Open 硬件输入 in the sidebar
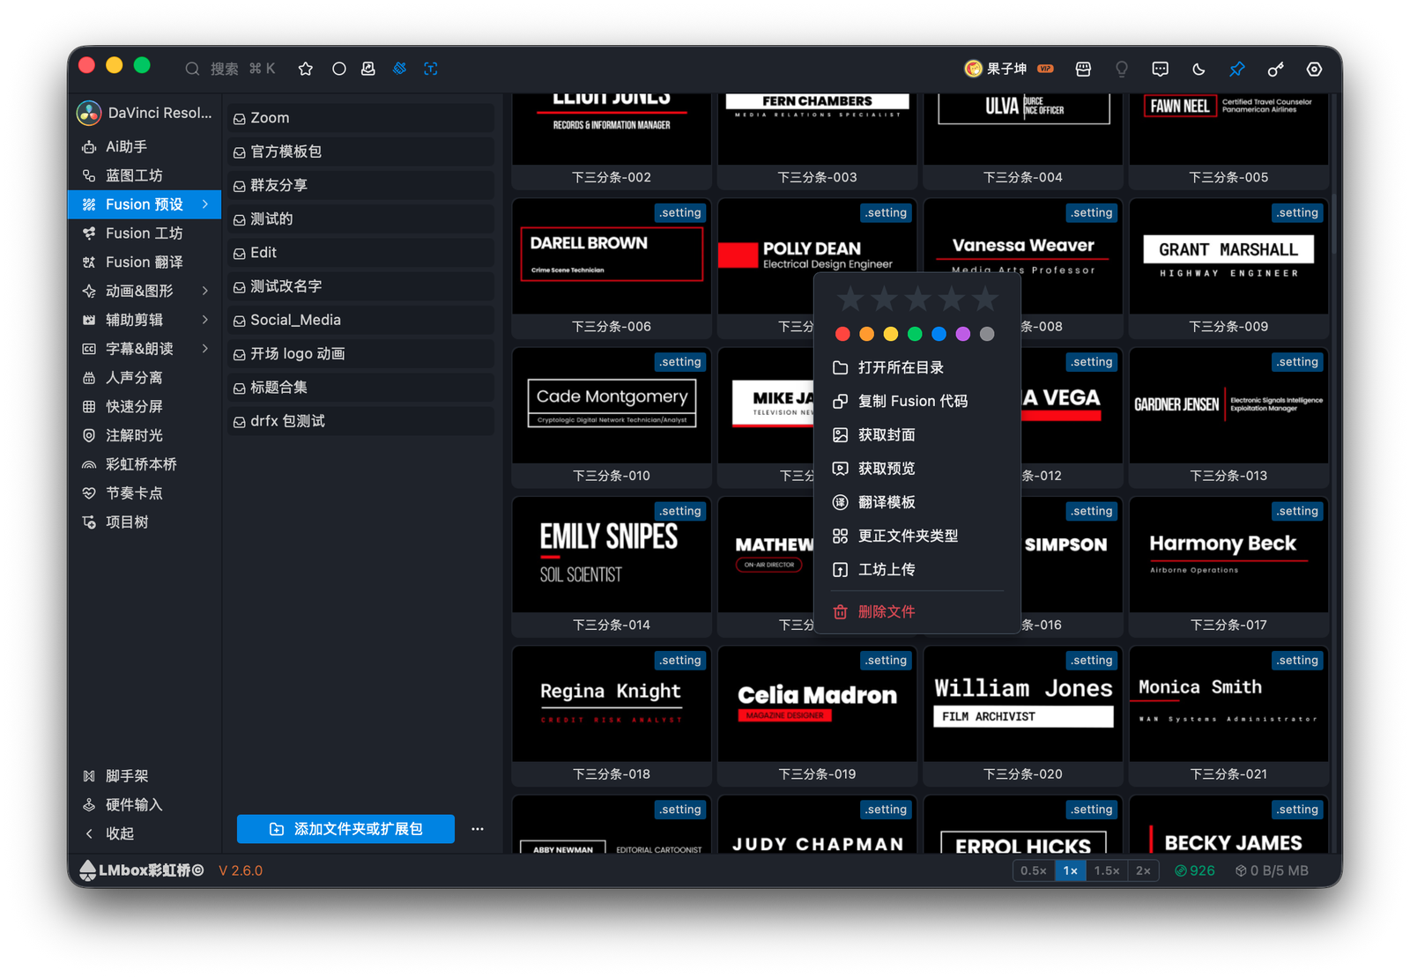This screenshot has width=1410, height=977. click(x=145, y=804)
